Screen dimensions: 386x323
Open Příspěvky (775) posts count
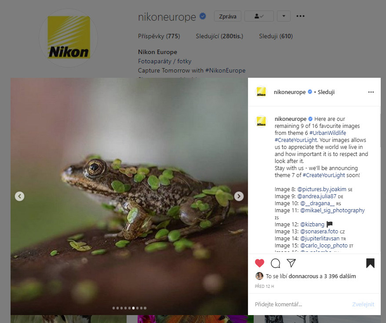159,36
